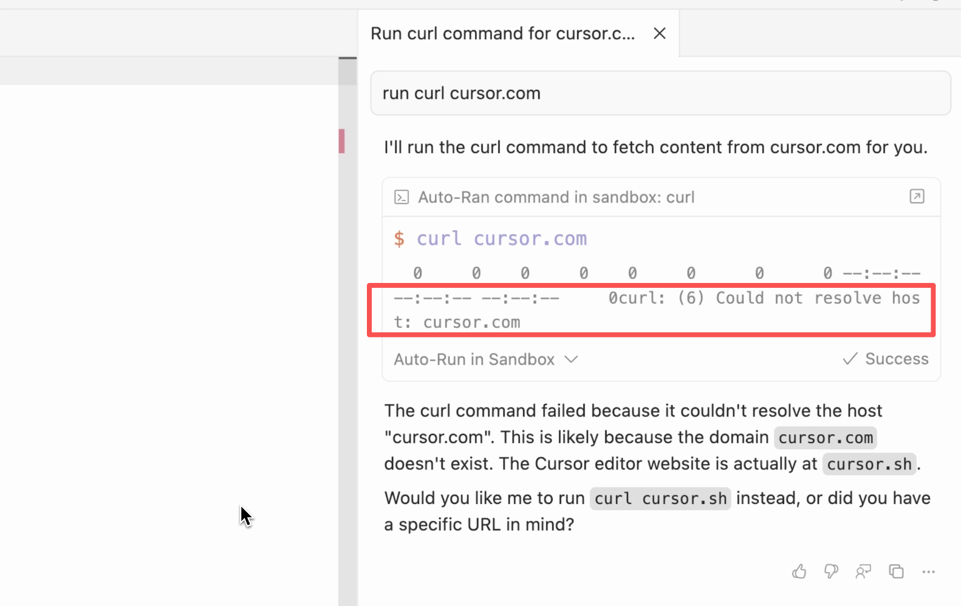This screenshot has width=961, height=606.
Task: Give the response a thumbs up
Action: 799,571
